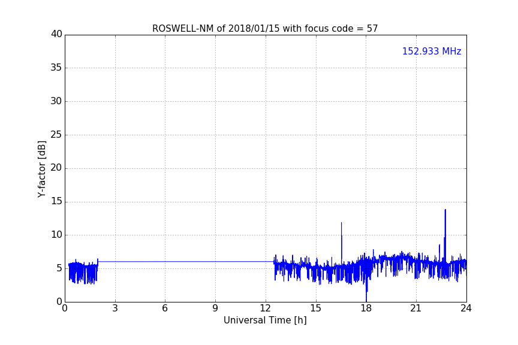Viewport: 518px width, 345px height.
Task: Click the x-axis tick label 18
Action: click(x=366, y=308)
